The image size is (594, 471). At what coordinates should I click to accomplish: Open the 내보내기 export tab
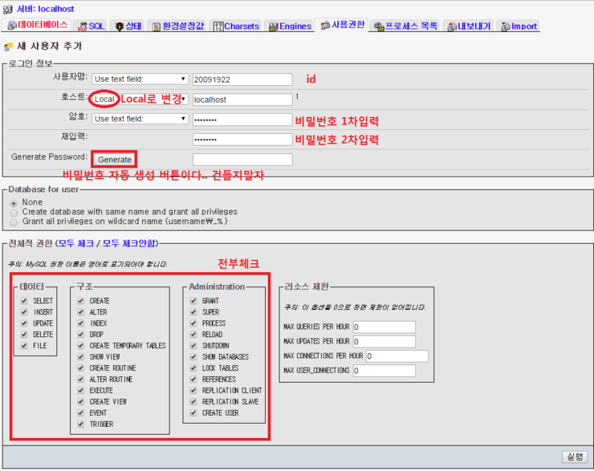coord(469,26)
